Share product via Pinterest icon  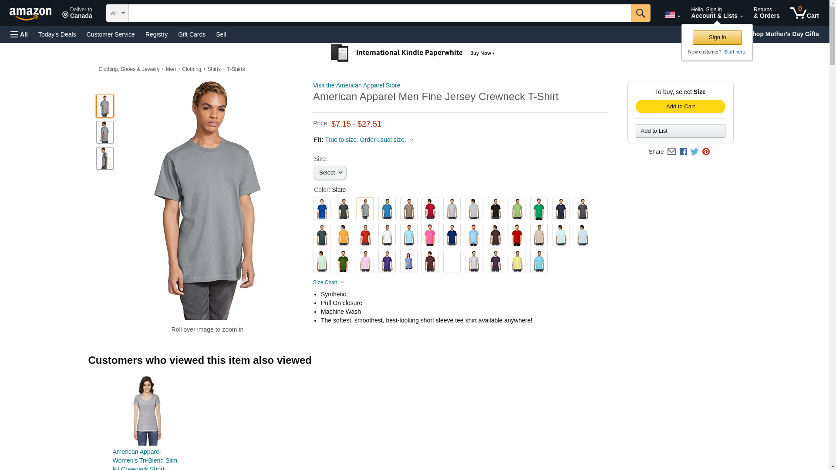[x=705, y=152]
